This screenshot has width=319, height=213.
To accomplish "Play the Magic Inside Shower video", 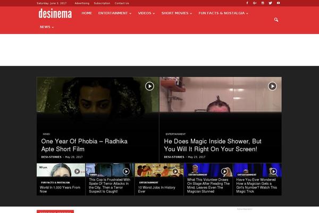I will 272,86.
